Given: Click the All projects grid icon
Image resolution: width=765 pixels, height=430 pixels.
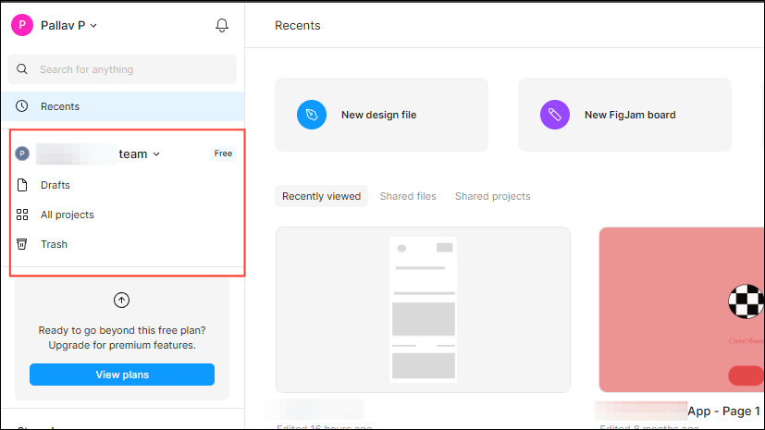Looking at the screenshot, I should coord(23,215).
